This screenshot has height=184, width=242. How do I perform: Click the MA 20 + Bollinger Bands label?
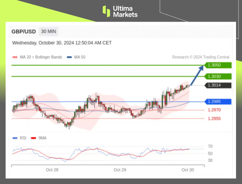click(x=41, y=57)
